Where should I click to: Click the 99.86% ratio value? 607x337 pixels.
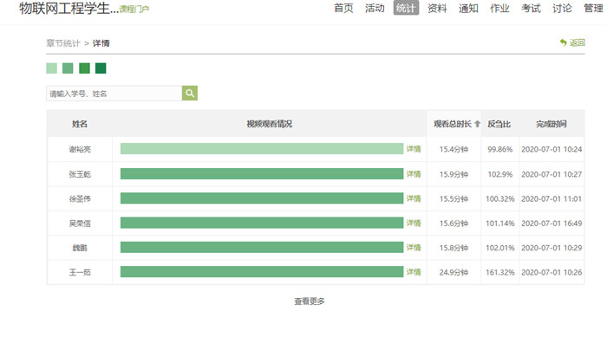click(499, 149)
